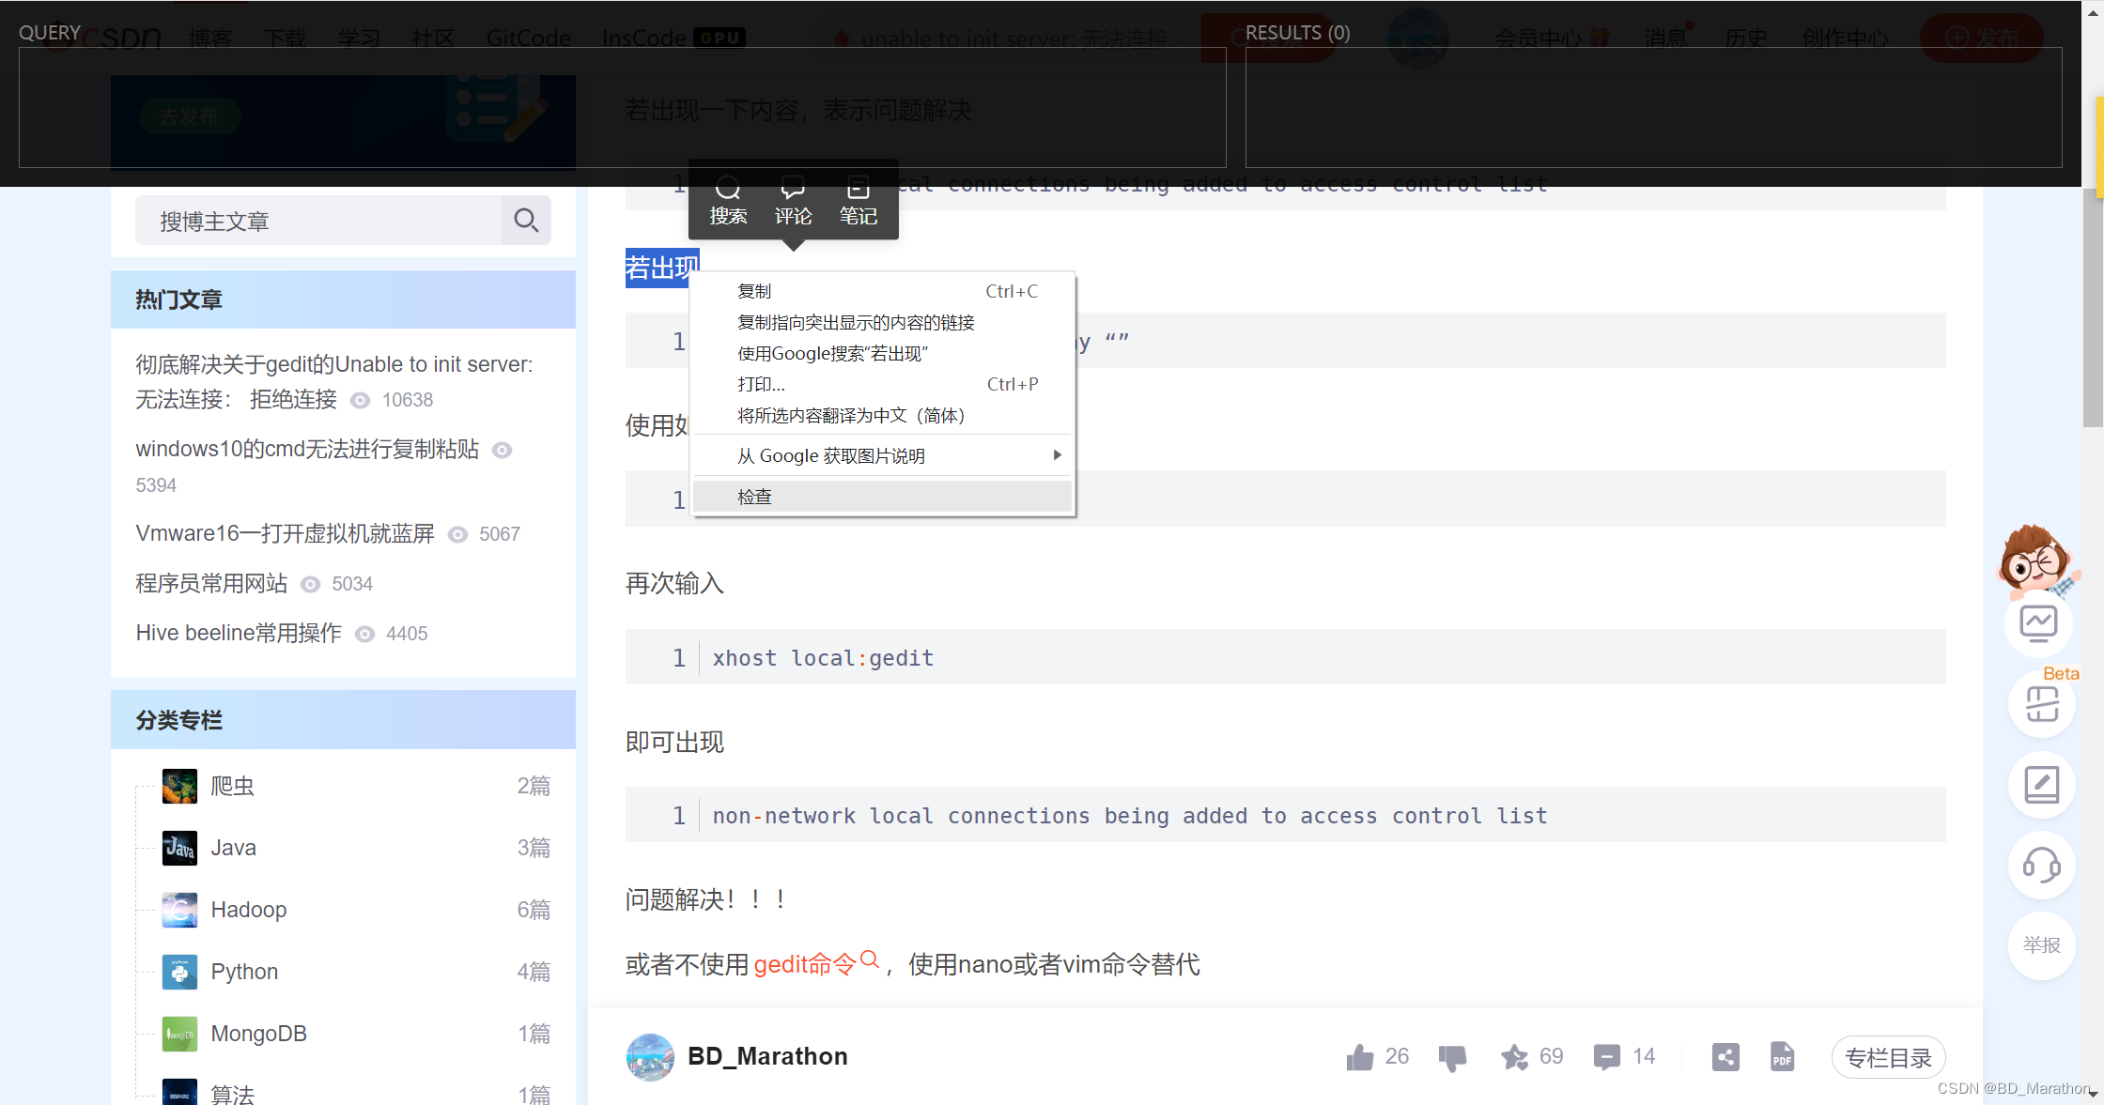Click the PDF export icon
The height and width of the screenshot is (1105, 2104).
pos(1782,1057)
